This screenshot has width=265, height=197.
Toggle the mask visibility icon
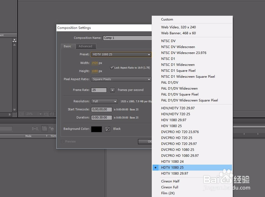tap(52, 114)
